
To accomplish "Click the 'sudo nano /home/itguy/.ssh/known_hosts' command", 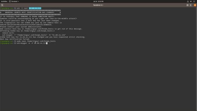I will click(x=36, y=41).
